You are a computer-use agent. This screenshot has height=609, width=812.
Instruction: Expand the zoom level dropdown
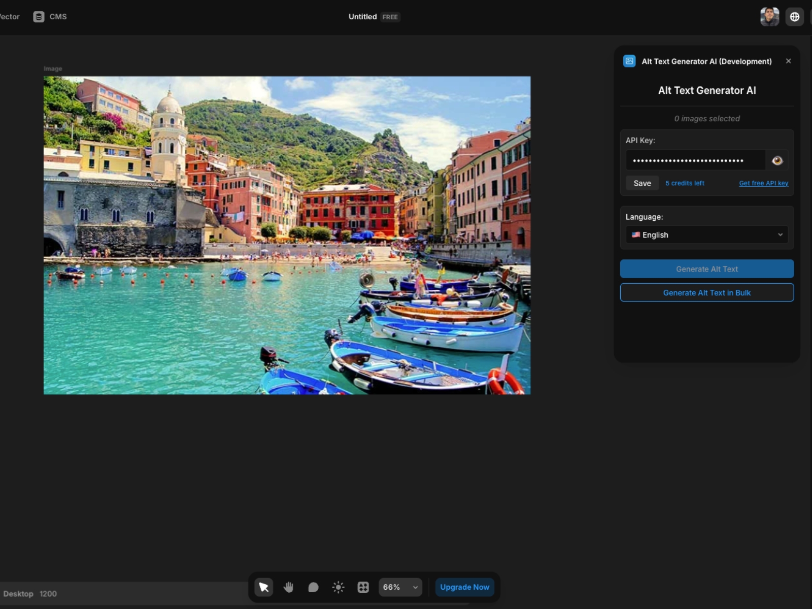coord(400,587)
